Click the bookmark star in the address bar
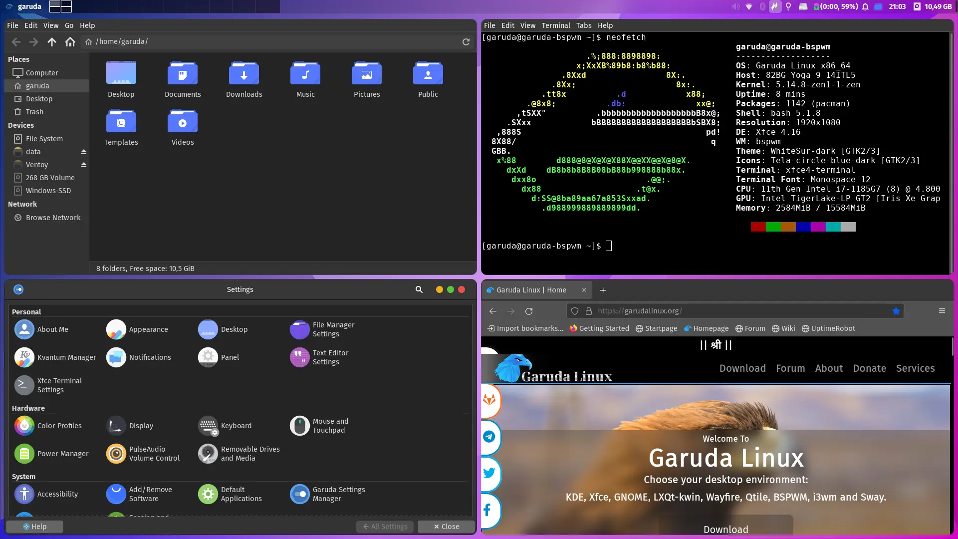The width and height of the screenshot is (958, 539). pos(896,311)
